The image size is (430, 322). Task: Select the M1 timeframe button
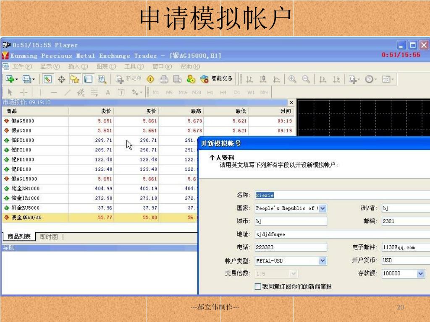(156, 92)
